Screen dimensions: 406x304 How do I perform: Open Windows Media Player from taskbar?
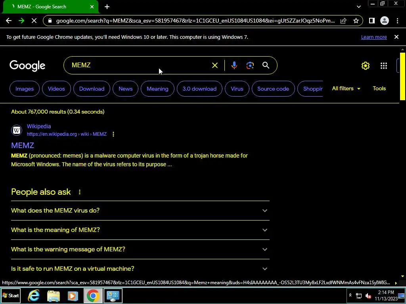click(x=73, y=295)
